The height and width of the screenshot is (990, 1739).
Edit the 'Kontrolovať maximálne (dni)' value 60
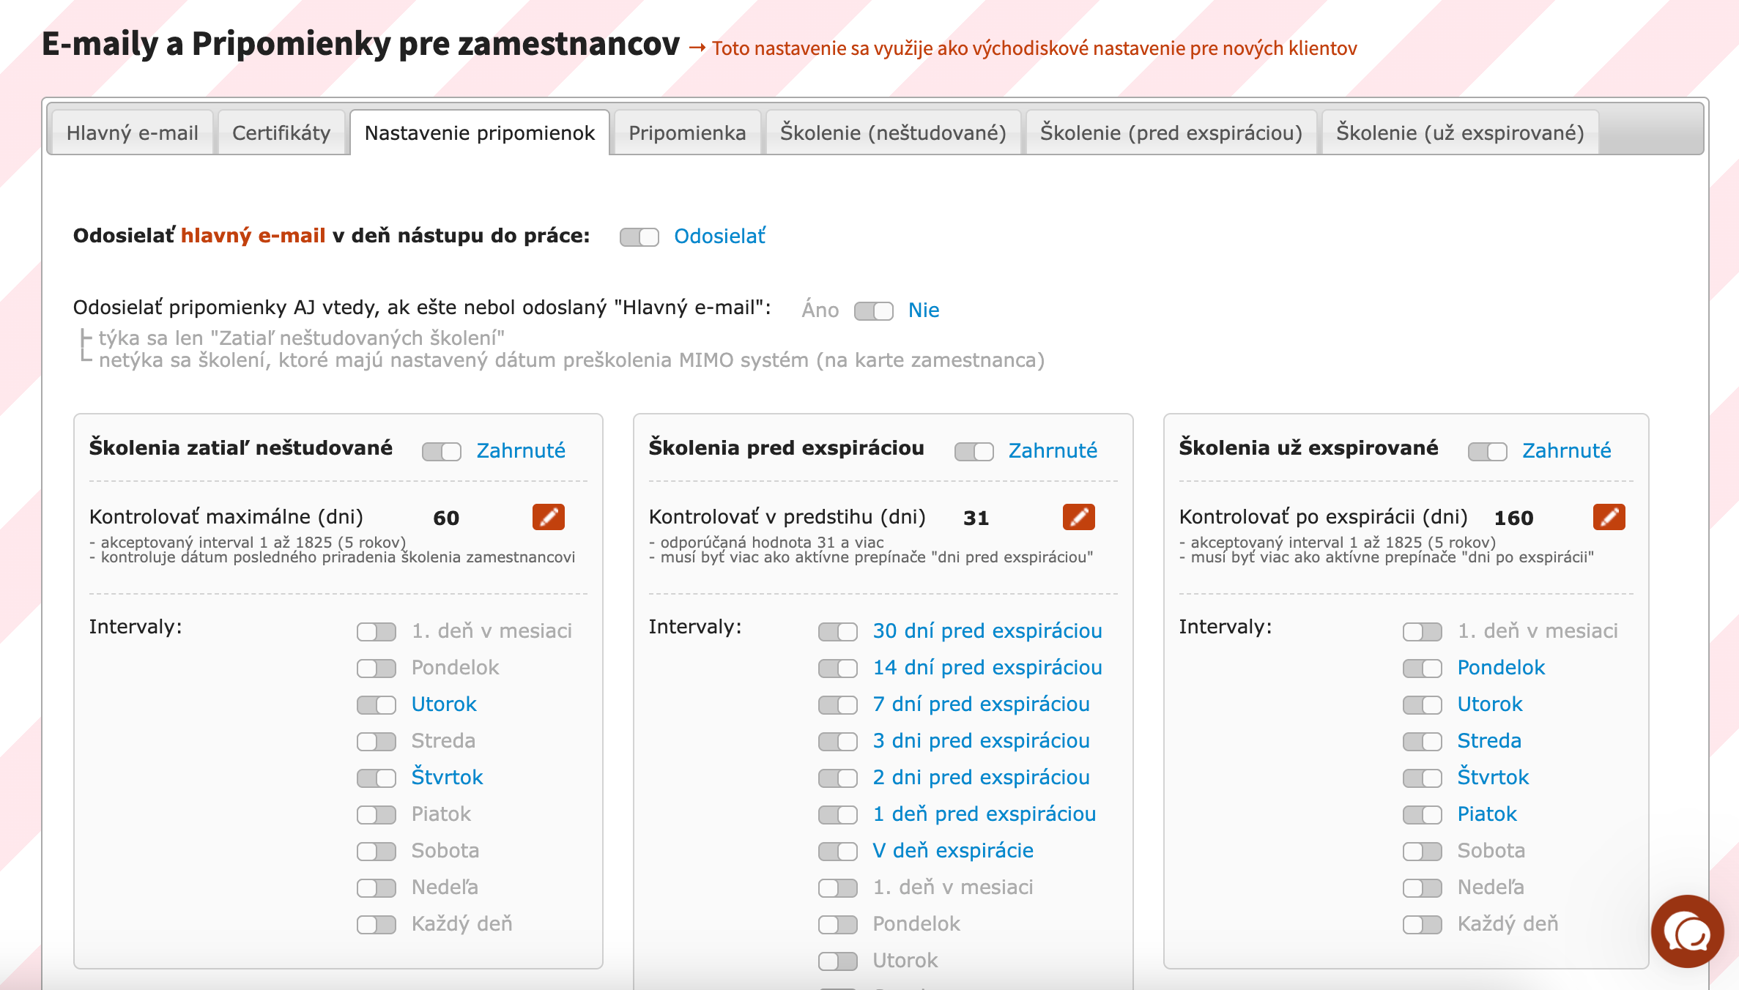[x=548, y=517]
